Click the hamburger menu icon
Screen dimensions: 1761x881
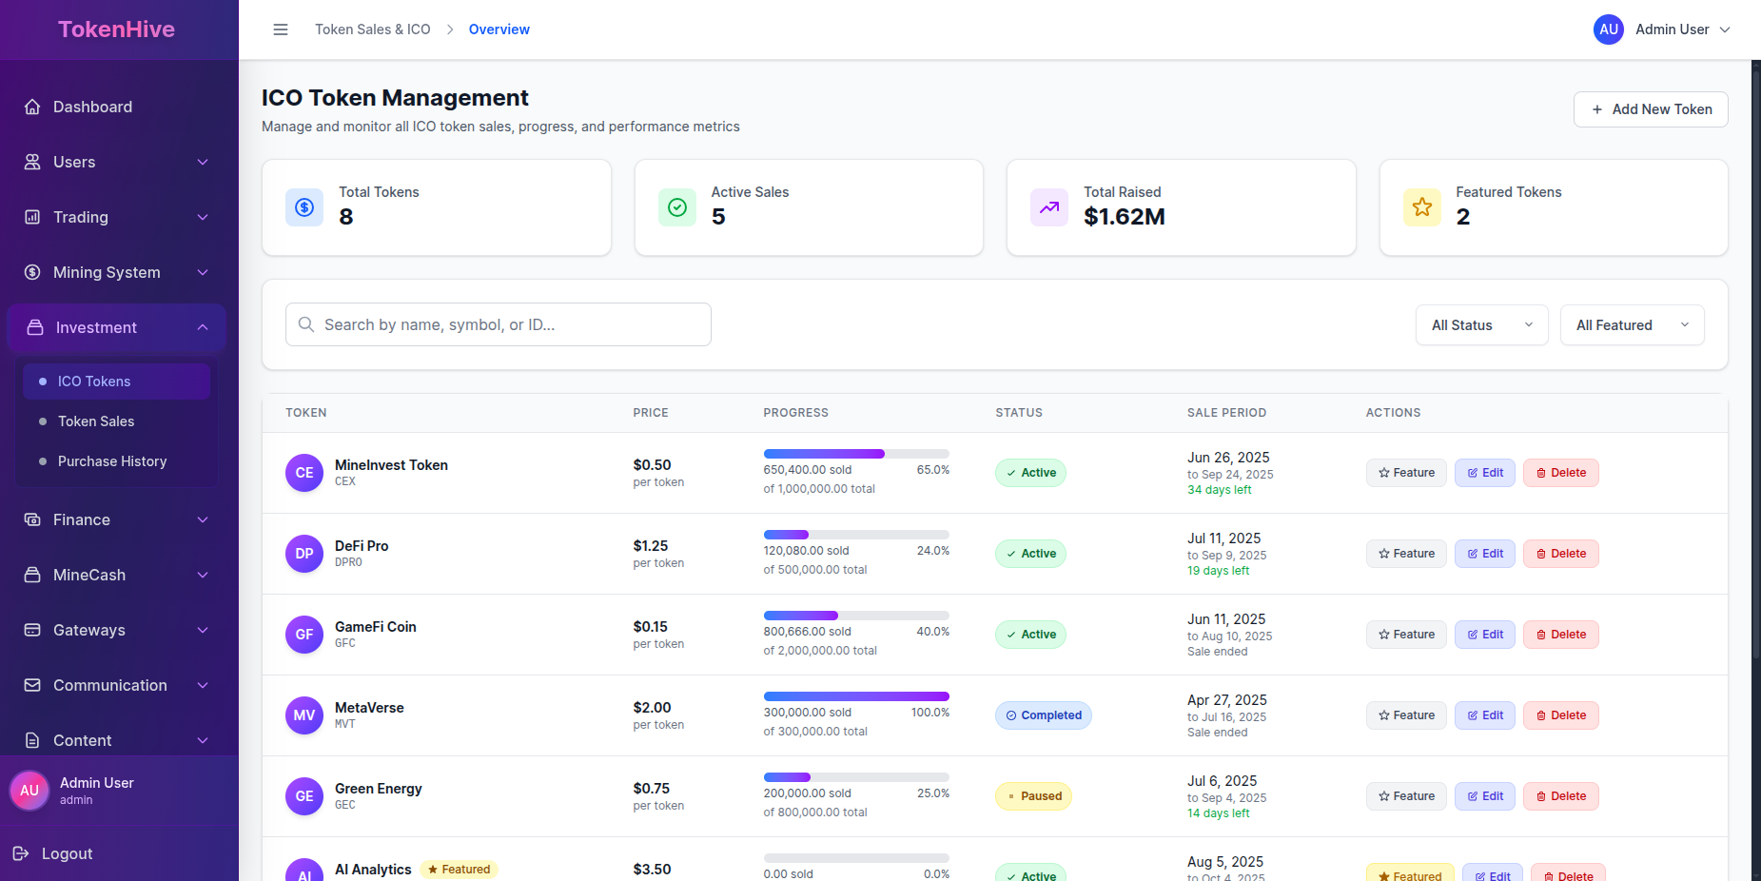pyautogui.click(x=281, y=29)
